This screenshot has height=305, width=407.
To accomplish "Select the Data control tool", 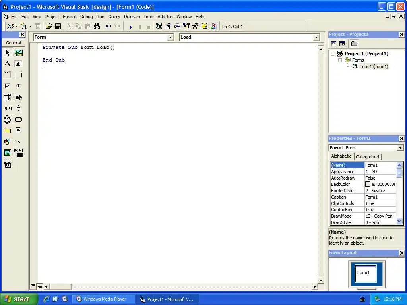I will point(18,153).
